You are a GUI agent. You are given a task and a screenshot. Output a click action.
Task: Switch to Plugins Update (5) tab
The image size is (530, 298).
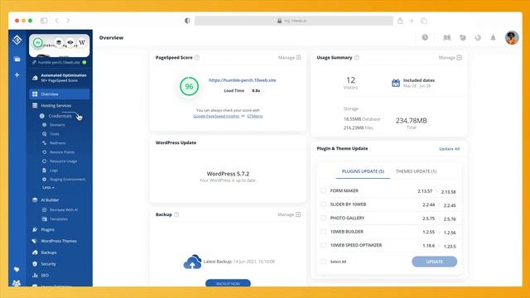(x=363, y=171)
